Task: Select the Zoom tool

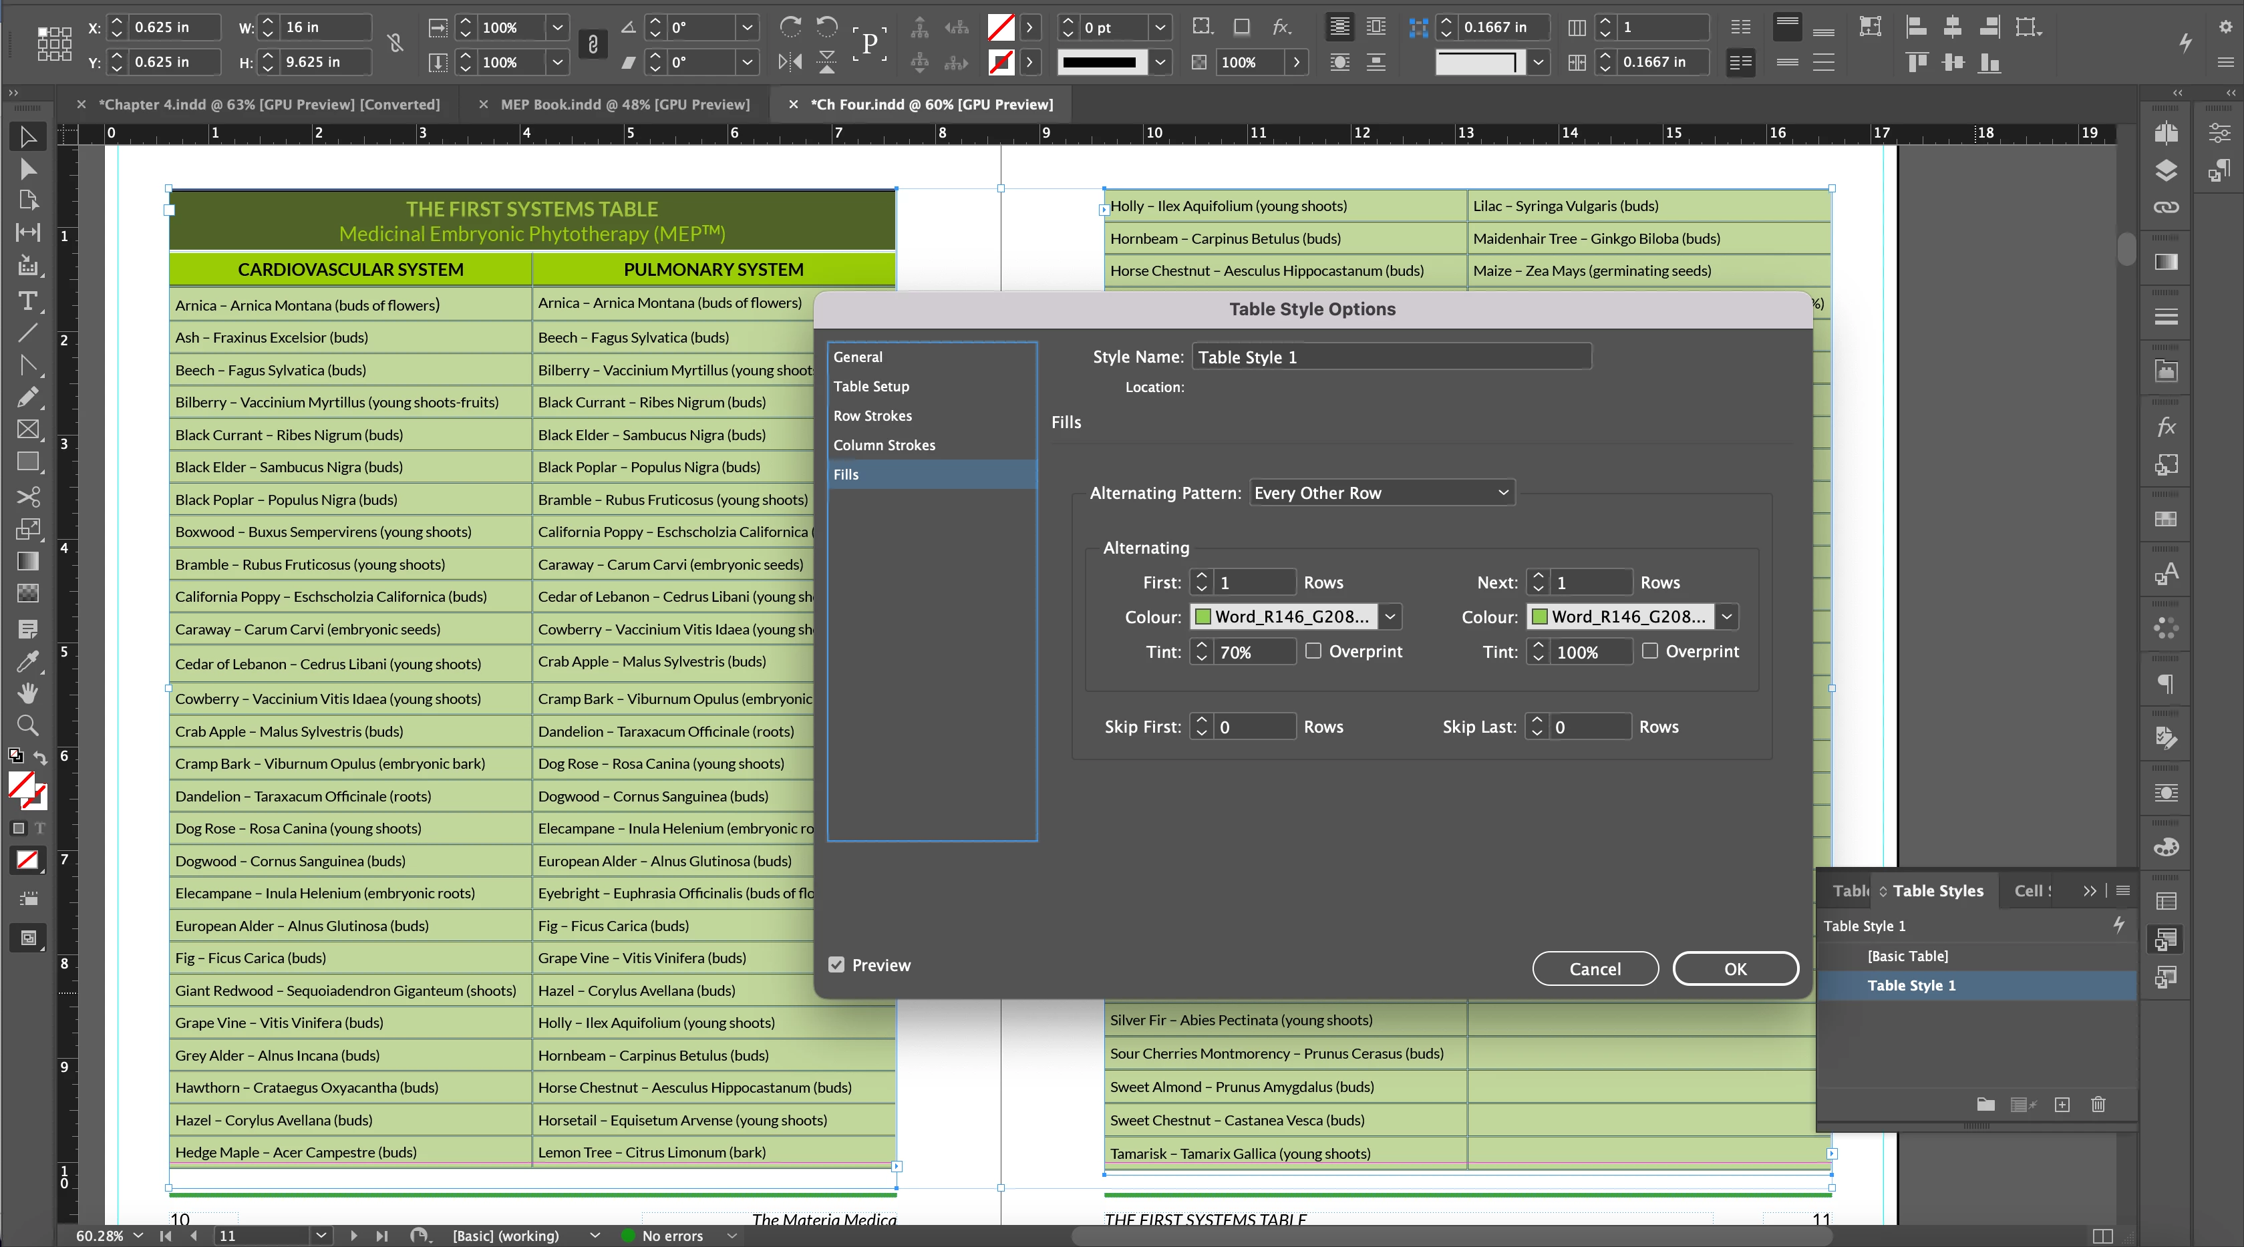Action: click(27, 725)
